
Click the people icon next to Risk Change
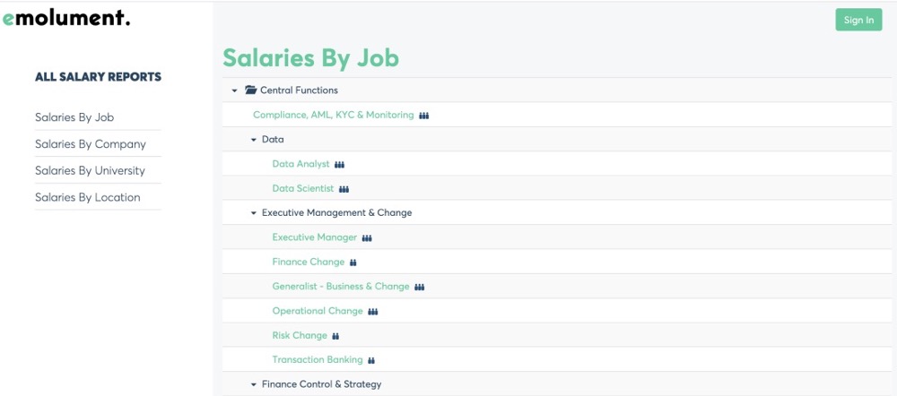pos(335,336)
